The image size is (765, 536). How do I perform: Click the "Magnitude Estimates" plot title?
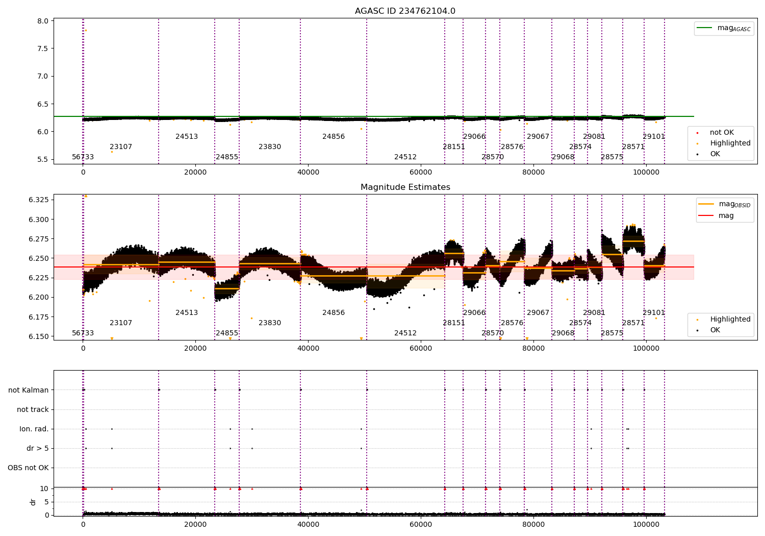(405, 187)
